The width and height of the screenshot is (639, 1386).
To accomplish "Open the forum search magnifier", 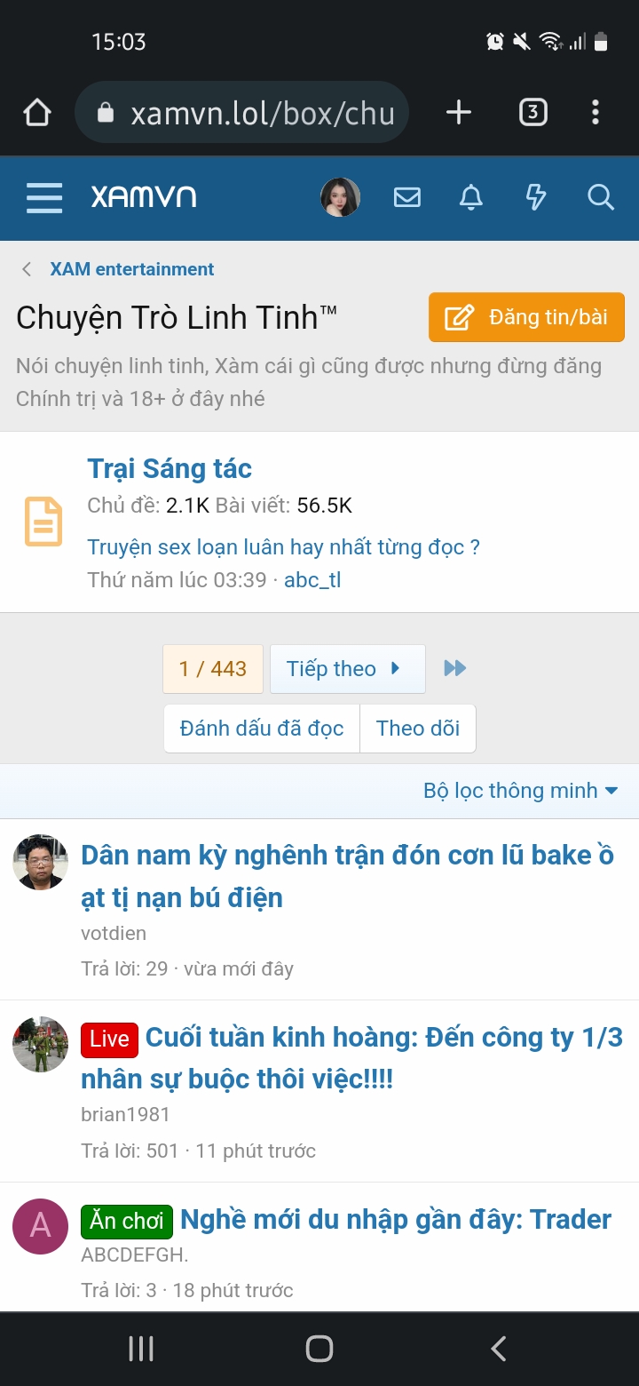I will pyautogui.click(x=601, y=197).
